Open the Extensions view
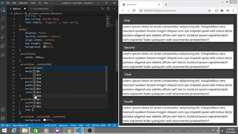The height and width of the screenshot is (134, 238). 3,46
